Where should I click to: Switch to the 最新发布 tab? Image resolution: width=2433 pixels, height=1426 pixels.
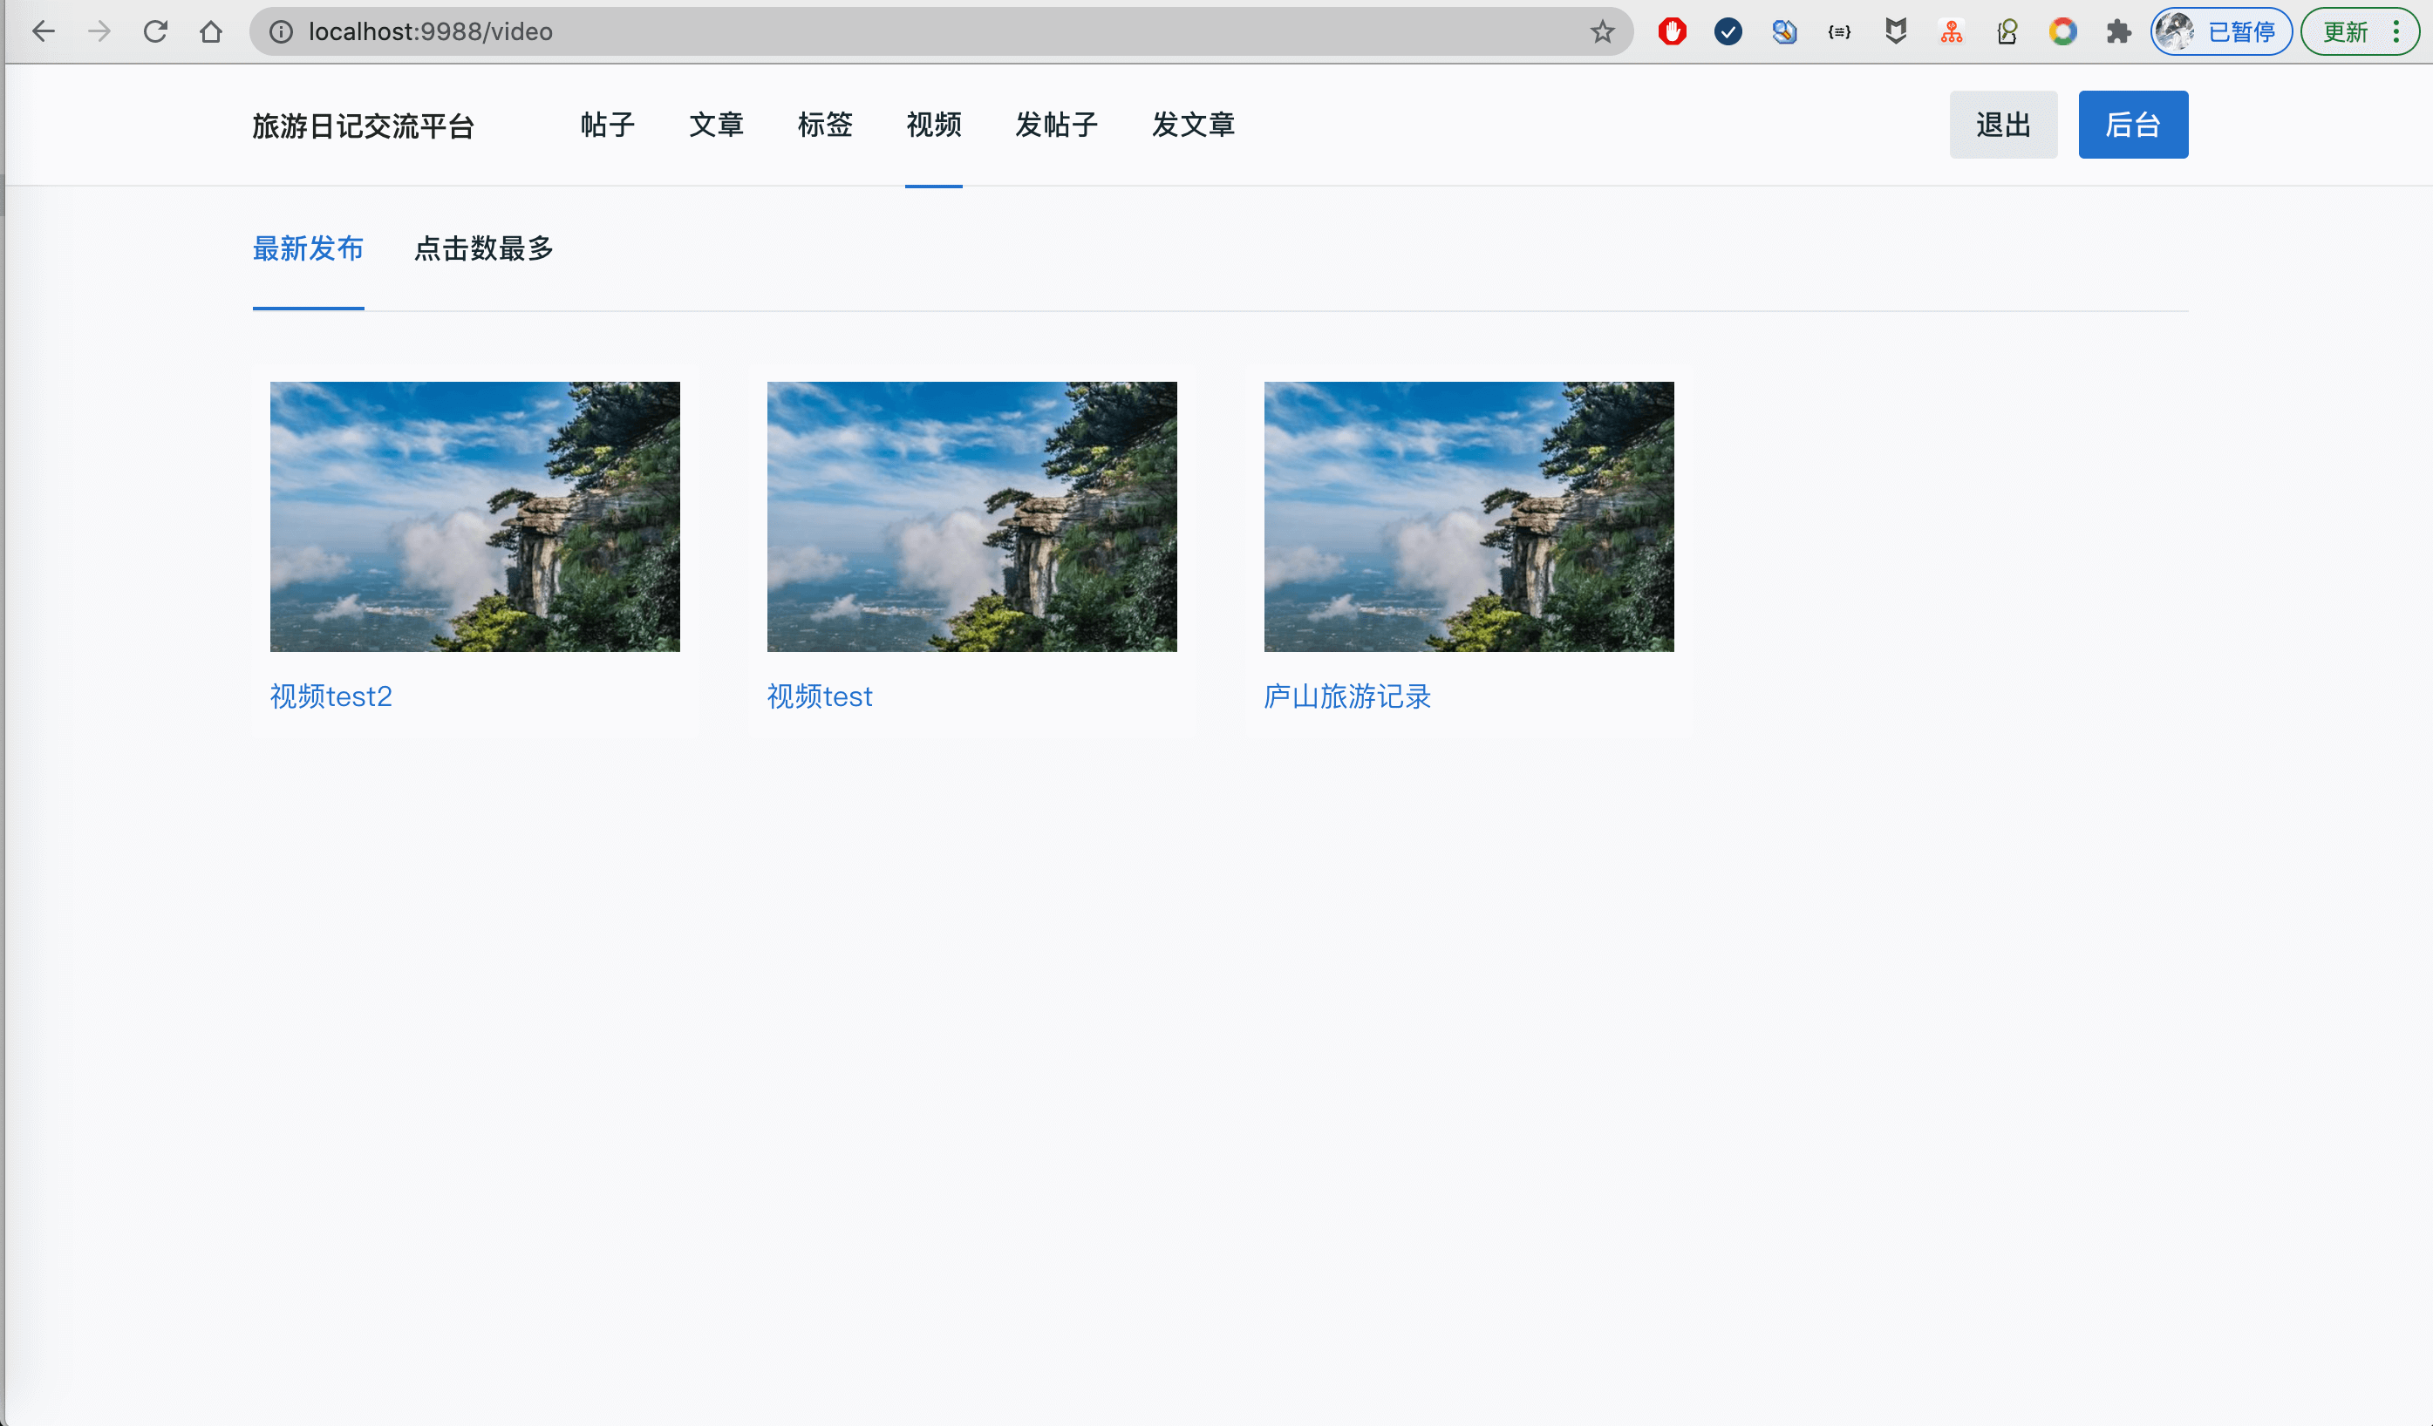pyautogui.click(x=308, y=249)
